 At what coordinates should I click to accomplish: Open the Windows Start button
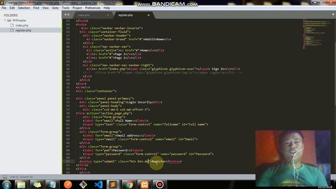[6, 185]
